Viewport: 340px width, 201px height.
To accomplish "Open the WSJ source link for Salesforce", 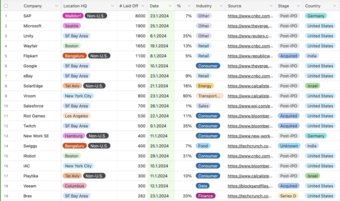I will pos(250,106).
